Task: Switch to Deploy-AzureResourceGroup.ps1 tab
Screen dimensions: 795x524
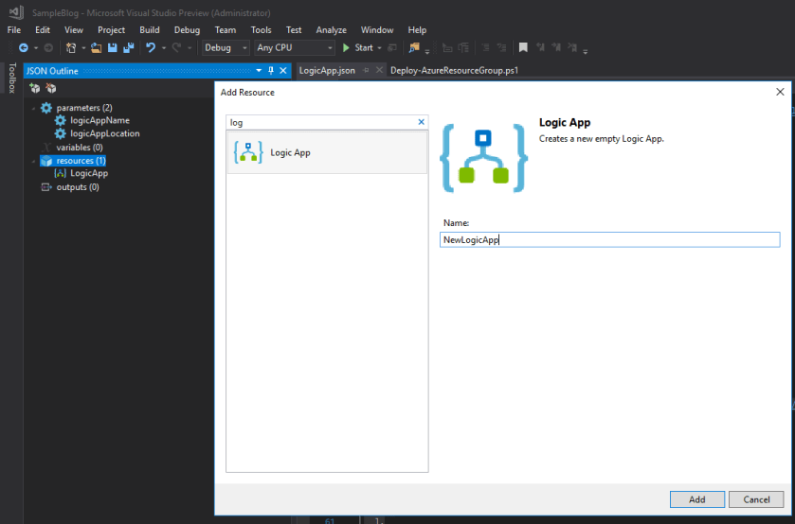Action: coord(454,71)
